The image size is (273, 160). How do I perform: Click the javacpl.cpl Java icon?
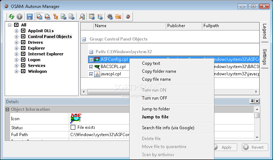point(97,74)
